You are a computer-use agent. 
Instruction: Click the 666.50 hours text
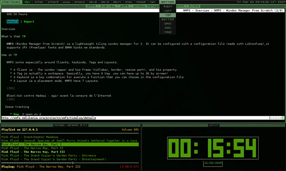click(x=17, y=14)
